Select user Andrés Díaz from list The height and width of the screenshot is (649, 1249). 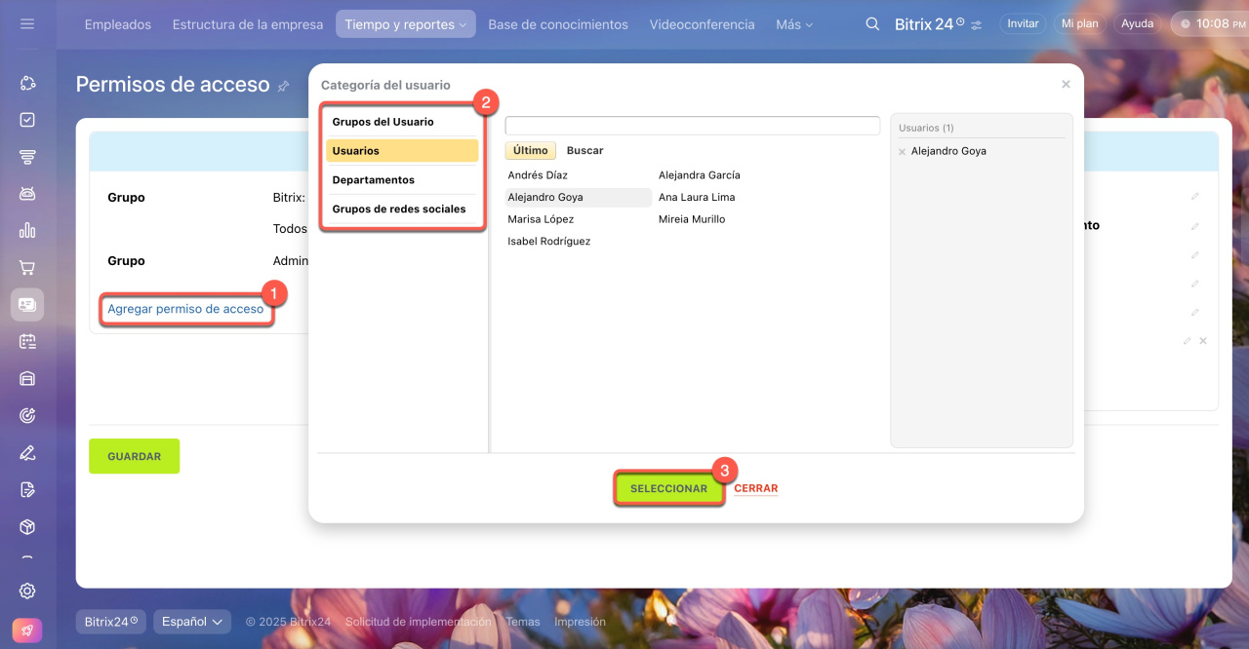point(538,175)
